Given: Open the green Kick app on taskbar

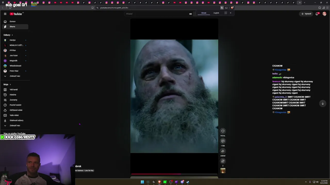Looking at the screenshot, I should coord(165,182).
